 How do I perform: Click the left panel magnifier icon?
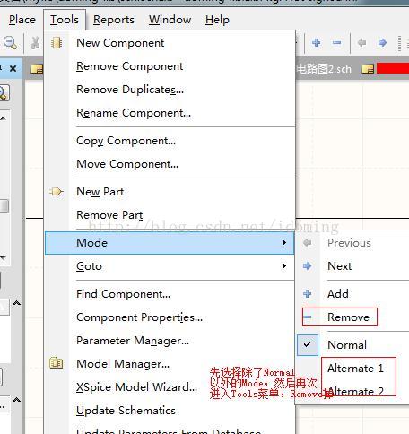click(x=4, y=93)
